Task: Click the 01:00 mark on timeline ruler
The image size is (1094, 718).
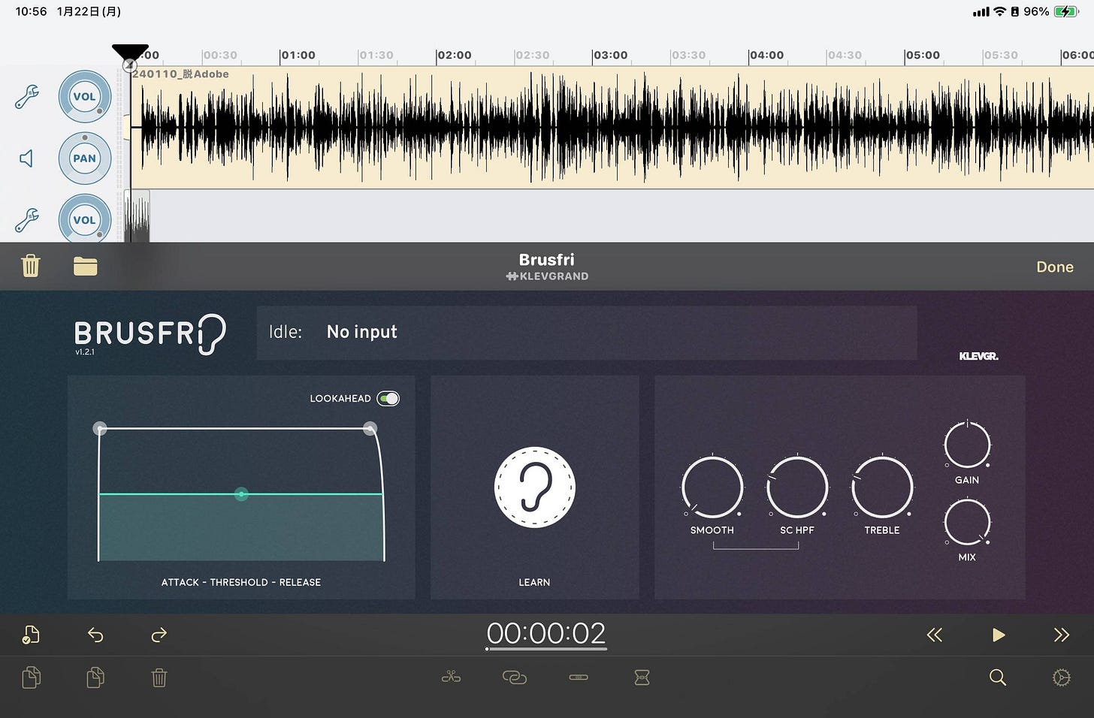Action: pyautogui.click(x=298, y=56)
